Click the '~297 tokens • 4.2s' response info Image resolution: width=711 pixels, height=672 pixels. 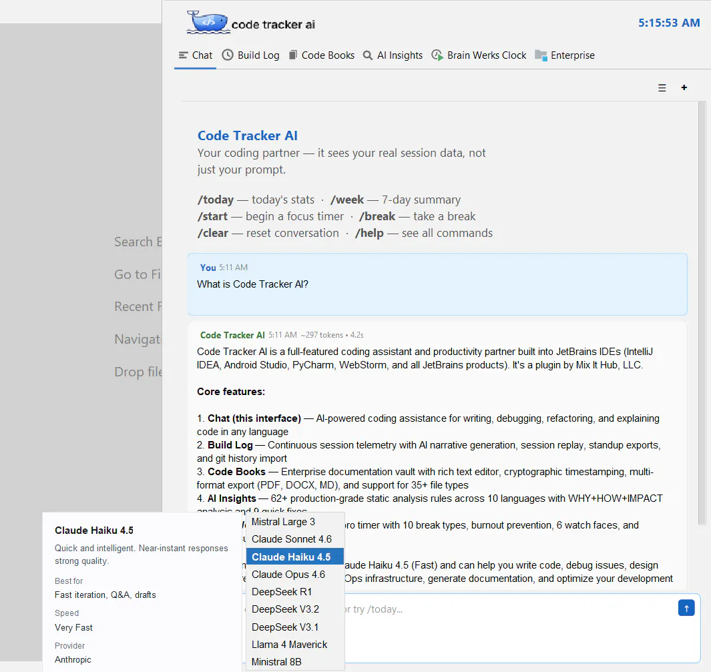pos(332,335)
